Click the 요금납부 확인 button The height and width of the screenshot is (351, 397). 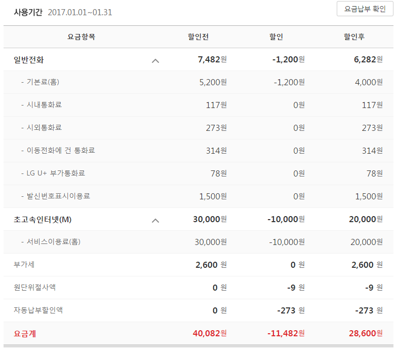365,9
